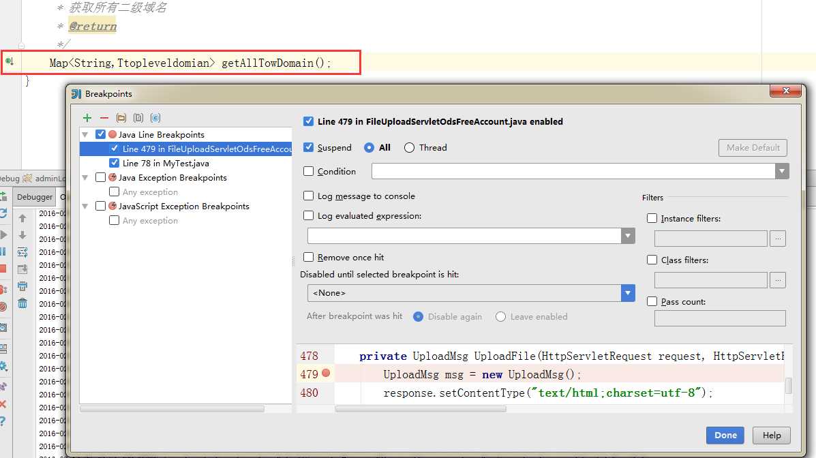Switch to the Debugger tab
Viewport: 816px width, 458px height.
click(34, 197)
